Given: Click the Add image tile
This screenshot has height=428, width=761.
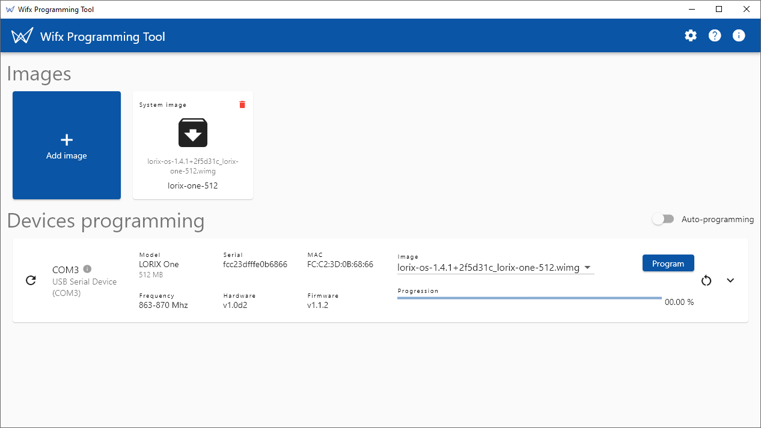Looking at the screenshot, I should (x=67, y=145).
